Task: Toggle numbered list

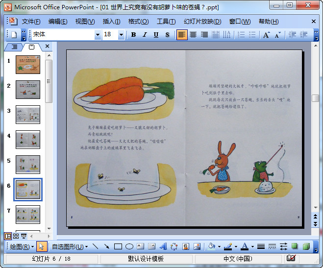Action: pos(241,35)
